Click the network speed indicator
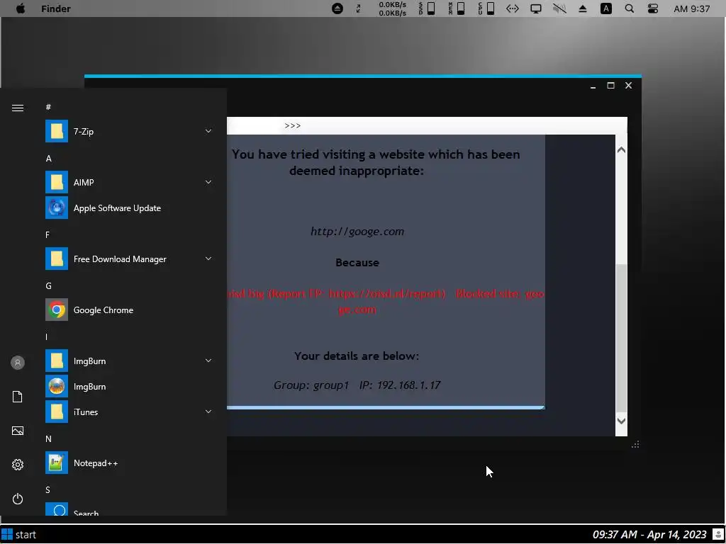Image resolution: width=726 pixels, height=544 pixels. click(392, 8)
